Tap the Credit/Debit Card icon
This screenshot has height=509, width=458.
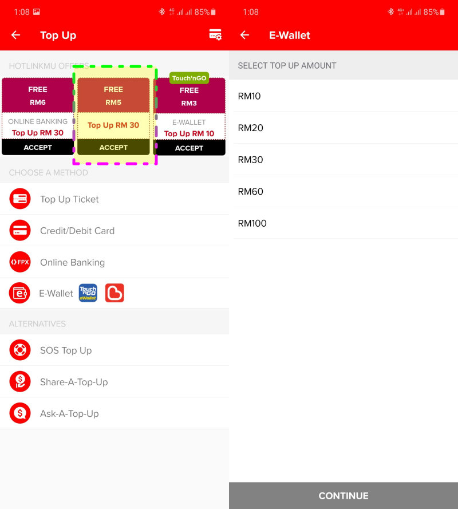pyautogui.click(x=20, y=231)
